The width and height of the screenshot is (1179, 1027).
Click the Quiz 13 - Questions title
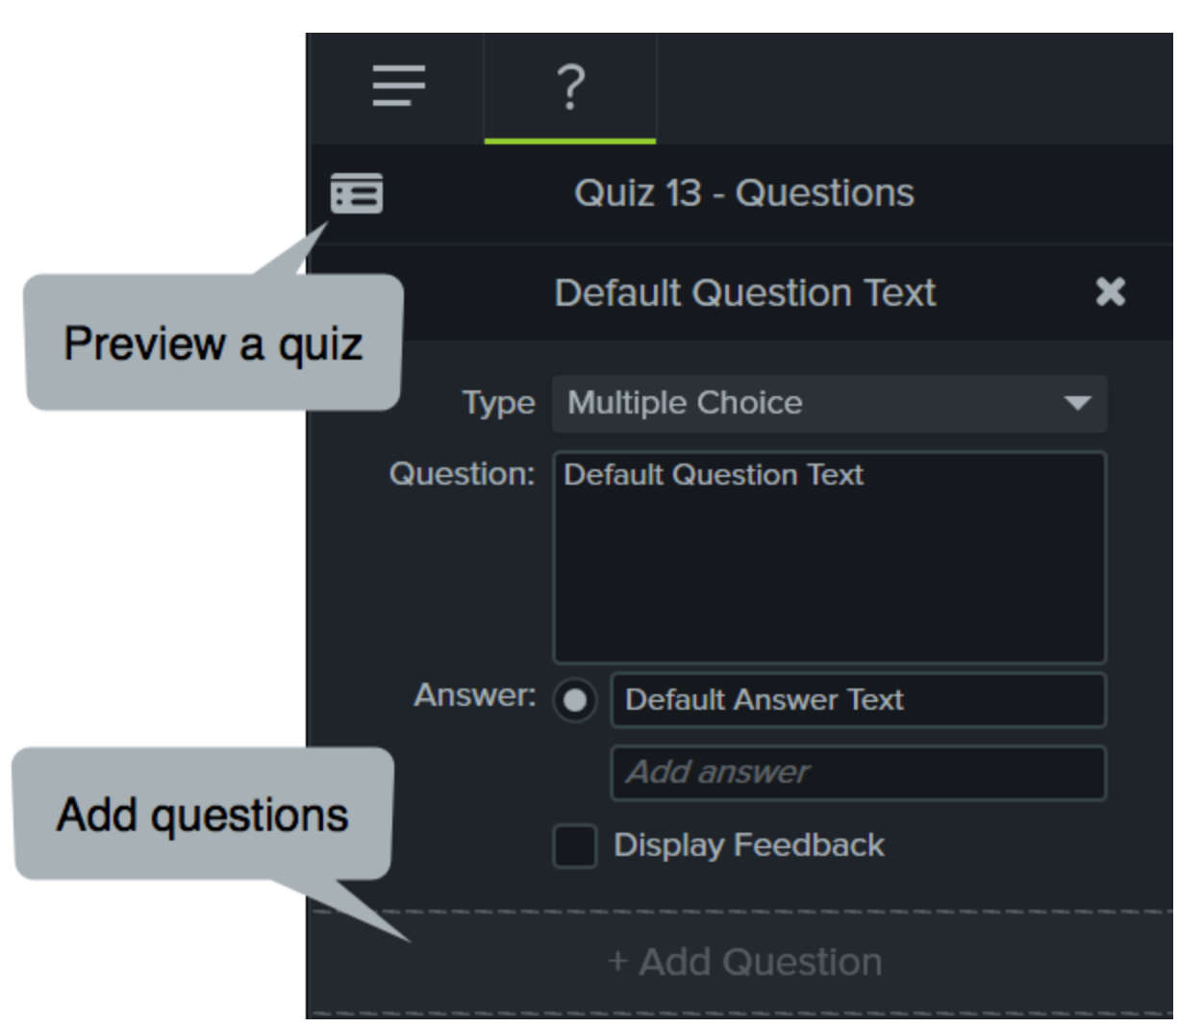(x=743, y=193)
